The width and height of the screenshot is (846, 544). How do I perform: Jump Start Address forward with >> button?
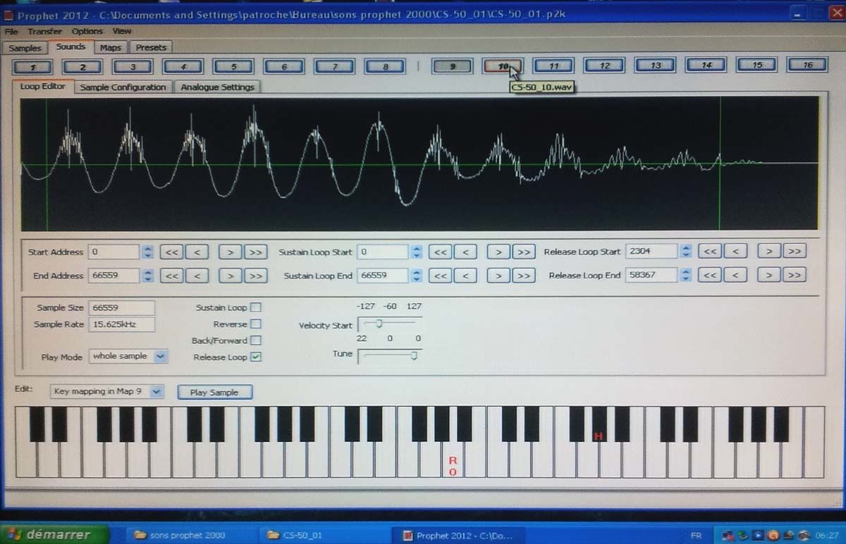tap(255, 252)
